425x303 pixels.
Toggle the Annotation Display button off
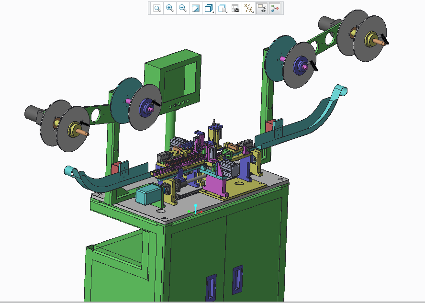coord(262,8)
